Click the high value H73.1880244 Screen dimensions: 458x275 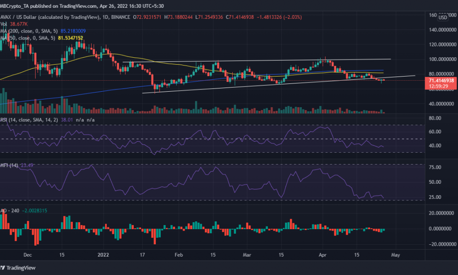[x=179, y=17]
